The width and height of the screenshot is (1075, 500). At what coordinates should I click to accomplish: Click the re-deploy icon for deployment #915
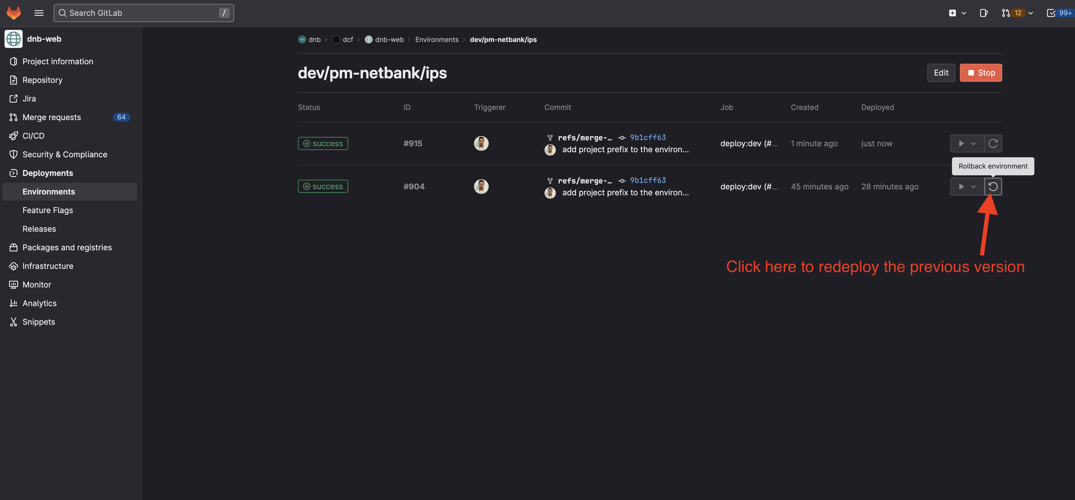(x=993, y=143)
